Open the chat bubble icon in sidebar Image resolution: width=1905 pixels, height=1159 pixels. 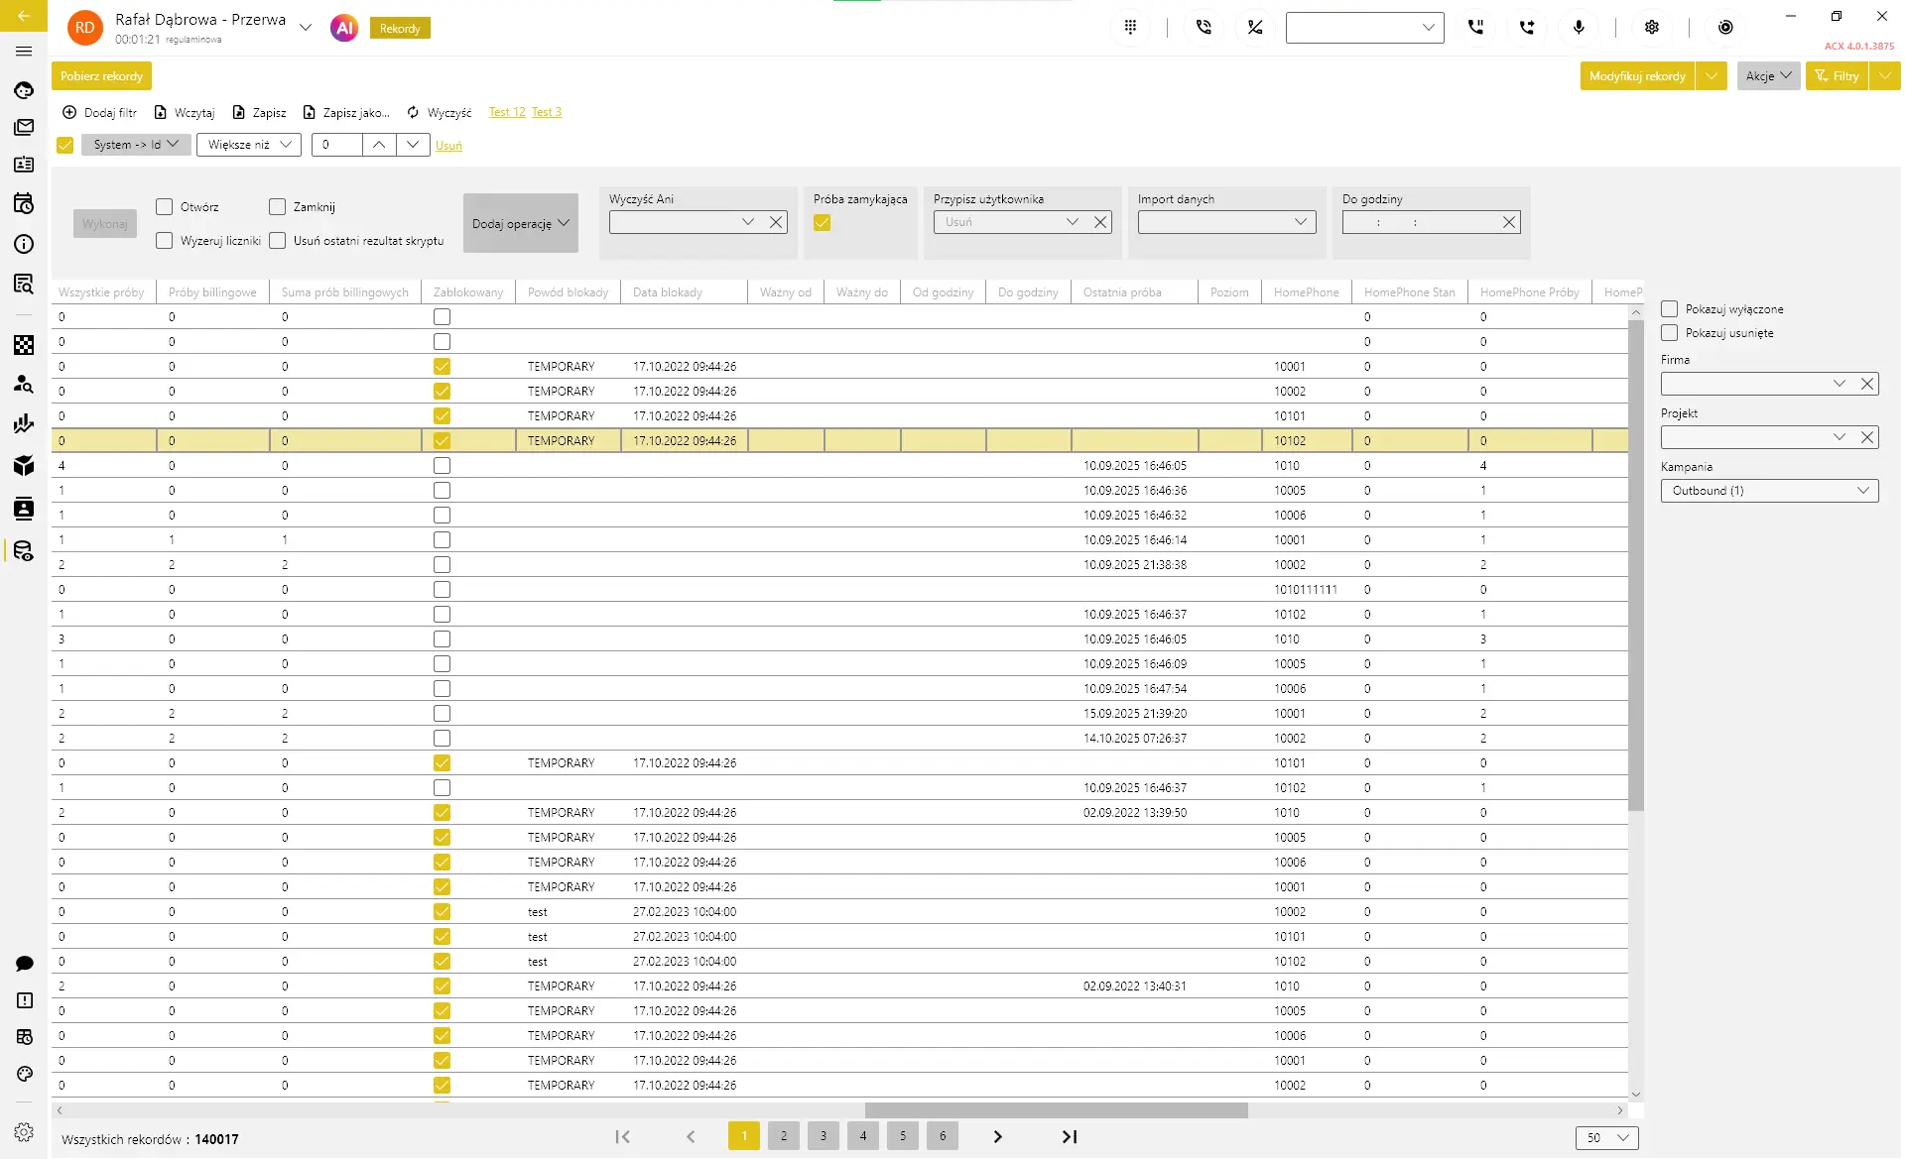coord(24,964)
